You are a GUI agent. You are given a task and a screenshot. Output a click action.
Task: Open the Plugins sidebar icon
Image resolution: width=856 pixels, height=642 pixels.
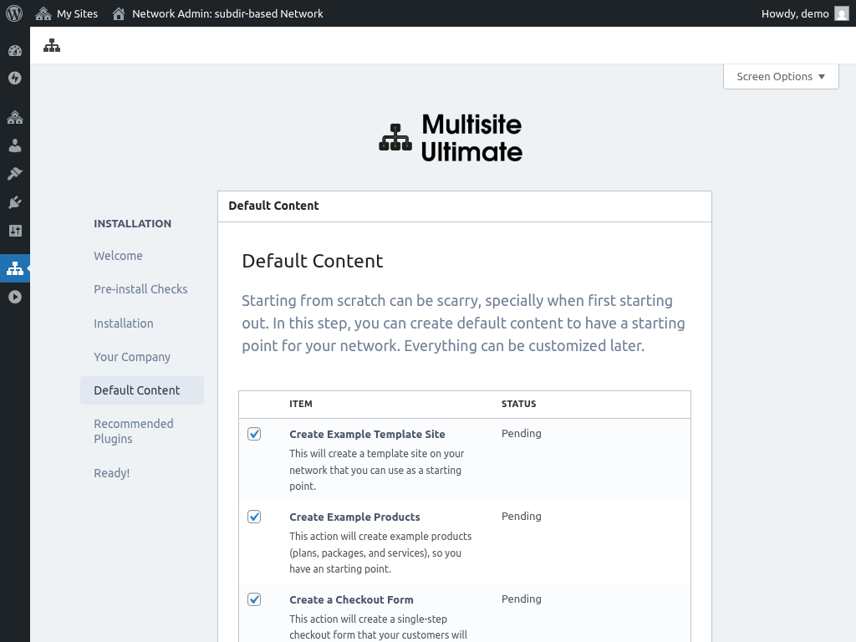coord(15,202)
